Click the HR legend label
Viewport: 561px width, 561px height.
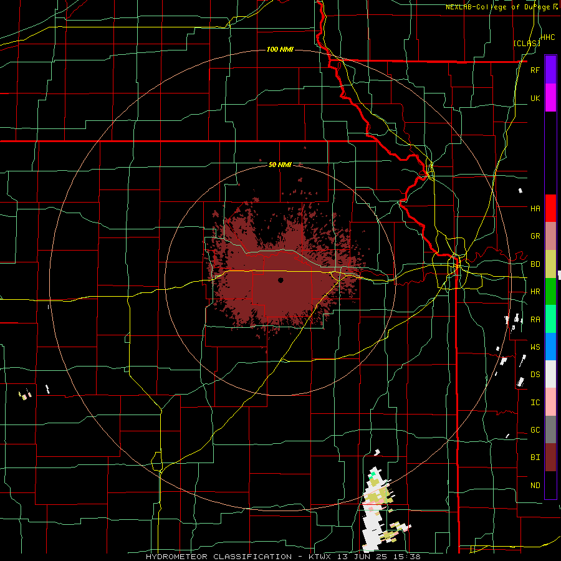click(535, 292)
